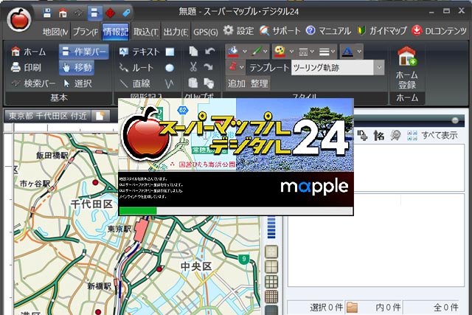The image size is (472, 315).
Task: Click the red pushpin icon
Action: click(x=233, y=67)
